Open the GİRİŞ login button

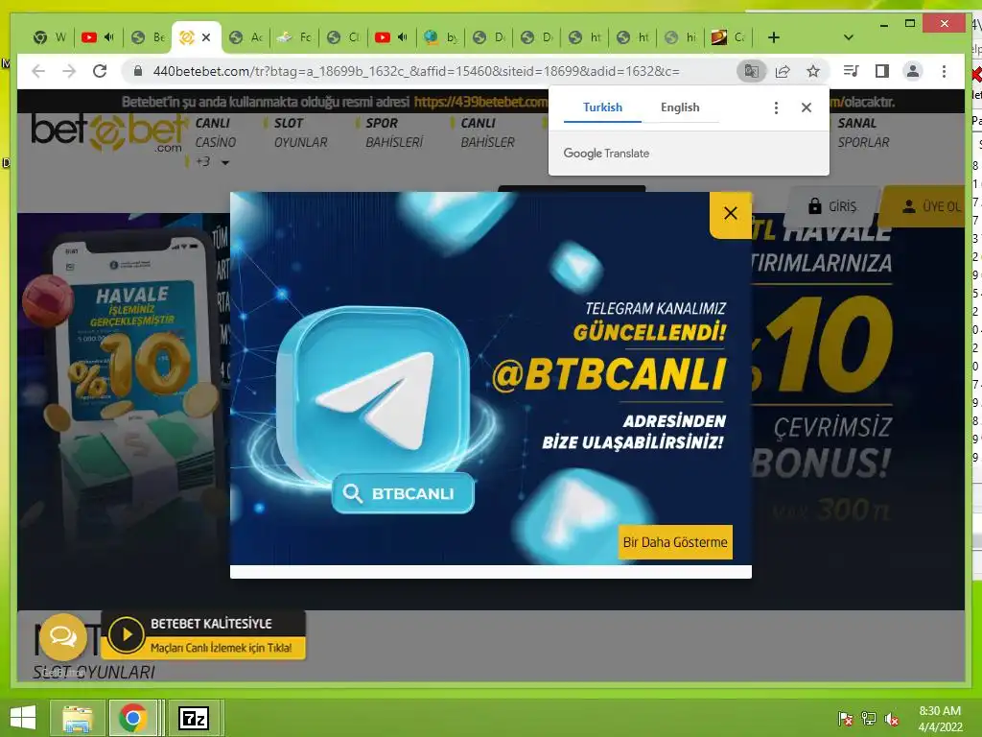(x=832, y=206)
